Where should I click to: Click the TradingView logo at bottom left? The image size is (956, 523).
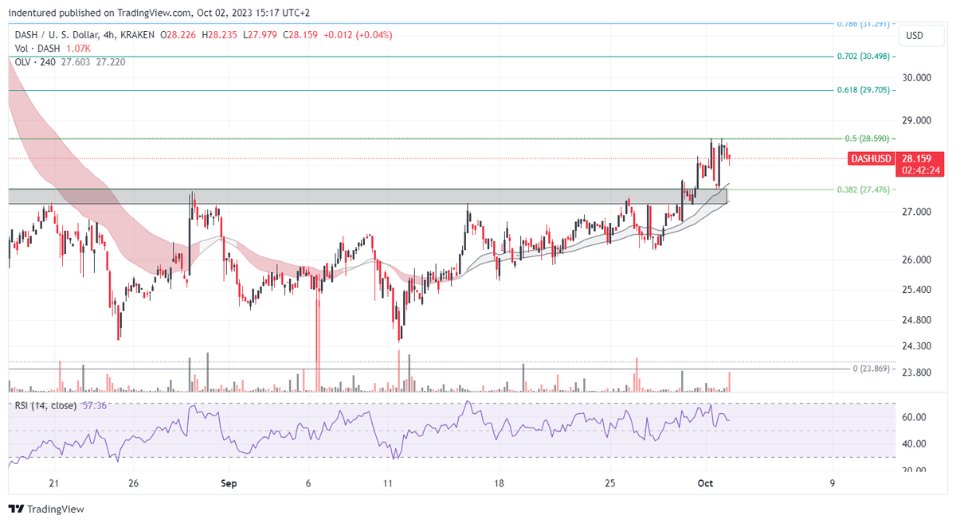click(x=45, y=508)
